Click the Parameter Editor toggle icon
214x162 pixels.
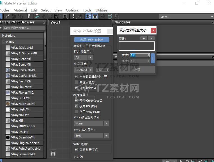click(95, 17)
